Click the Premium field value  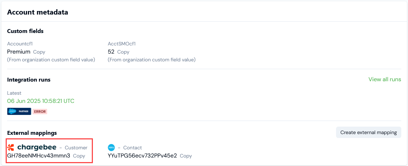(18, 52)
